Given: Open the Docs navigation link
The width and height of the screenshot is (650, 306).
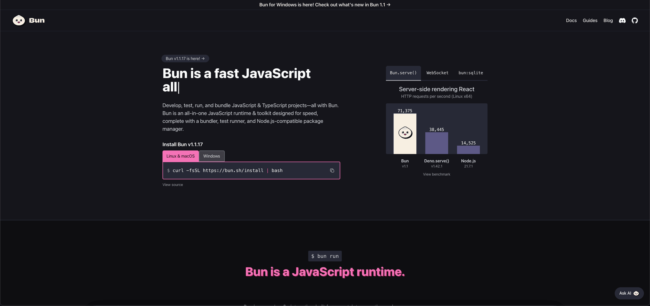Looking at the screenshot, I should pos(571,21).
